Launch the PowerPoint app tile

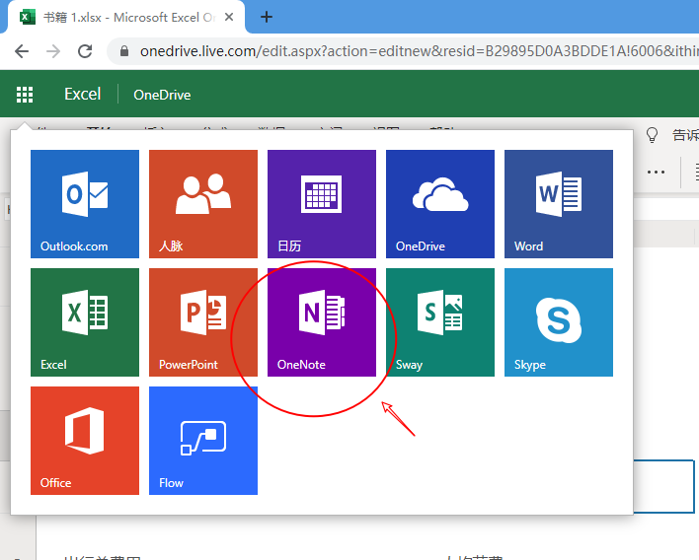tap(203, 322)
